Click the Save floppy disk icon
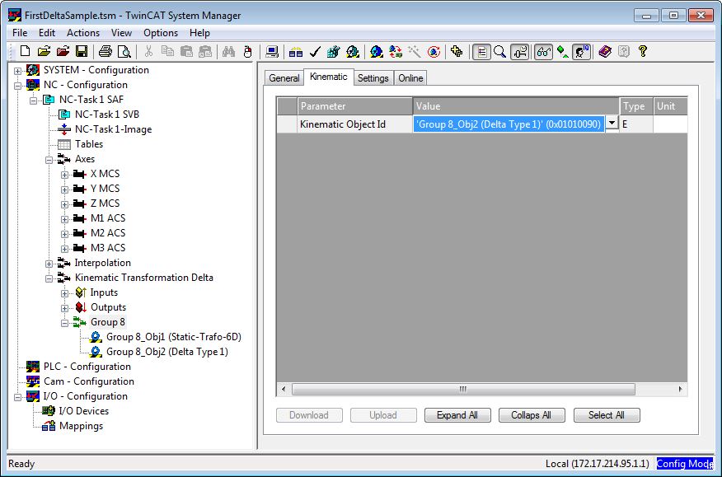Image resolution: width=722 pixels, height=477 pixels. pos(82,52)
